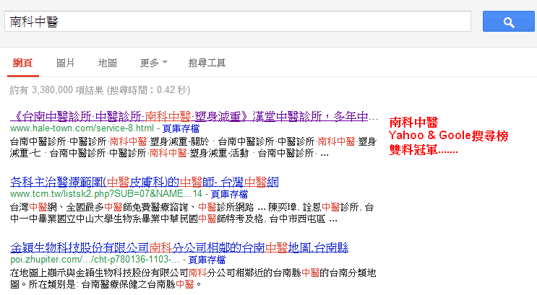537x295 pixels.
Task: Open the 漢堂中醫診所 result title link
Action: click(x=195, y=116)
